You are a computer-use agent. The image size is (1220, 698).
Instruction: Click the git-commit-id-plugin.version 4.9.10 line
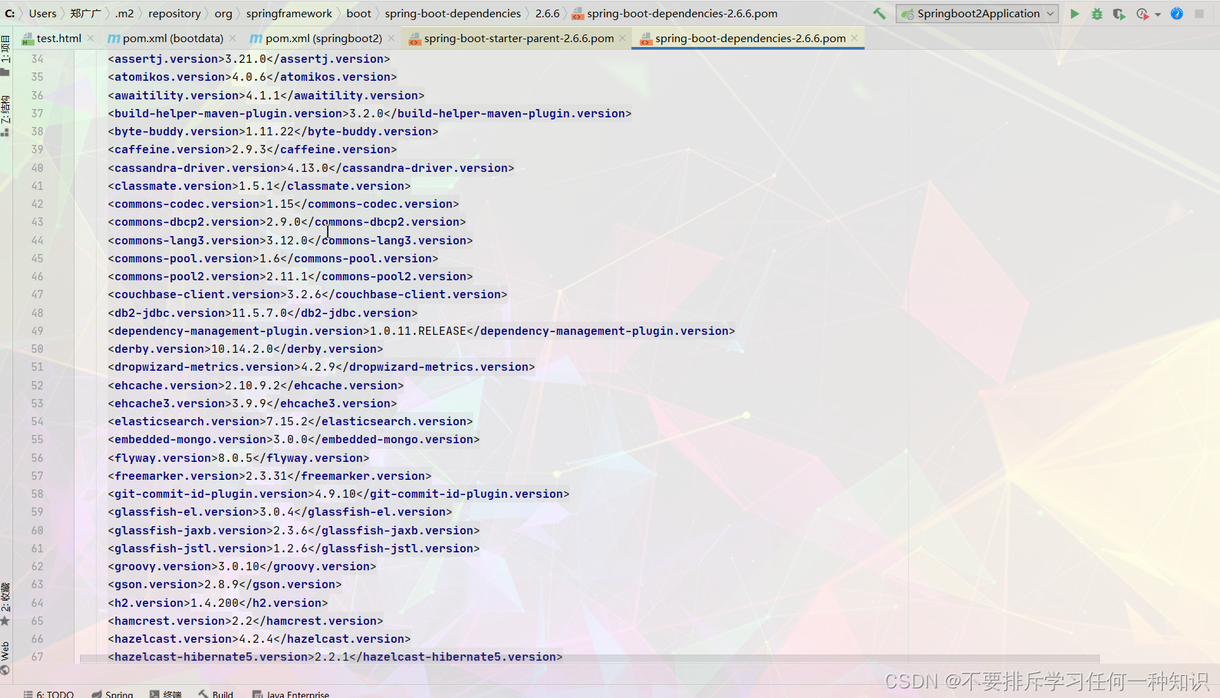pyautogui.click(x=338, y=494)
